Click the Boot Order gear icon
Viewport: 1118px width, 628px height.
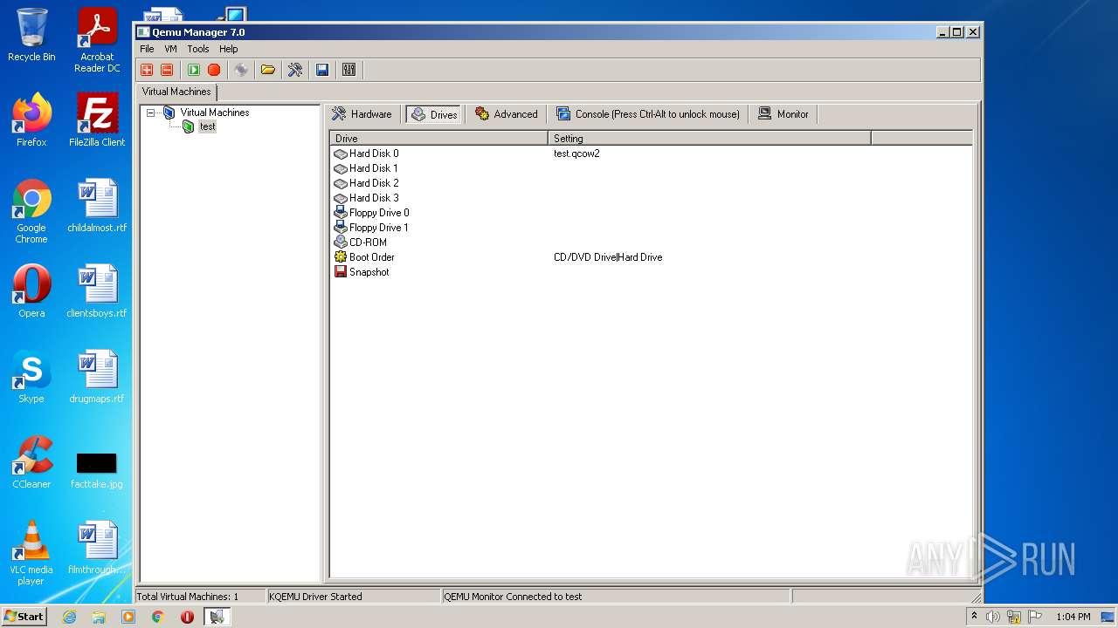(x=341, y=257)
